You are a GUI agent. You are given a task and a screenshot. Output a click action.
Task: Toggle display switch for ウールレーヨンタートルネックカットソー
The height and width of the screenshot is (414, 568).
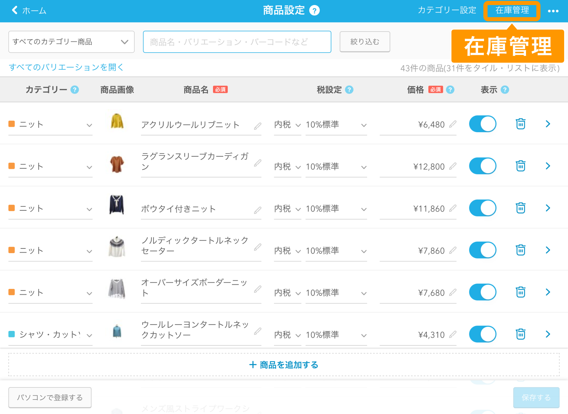coord(483,334)
